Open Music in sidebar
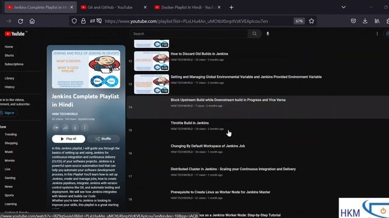Screen dimensions: 389x218 point(9,152)
